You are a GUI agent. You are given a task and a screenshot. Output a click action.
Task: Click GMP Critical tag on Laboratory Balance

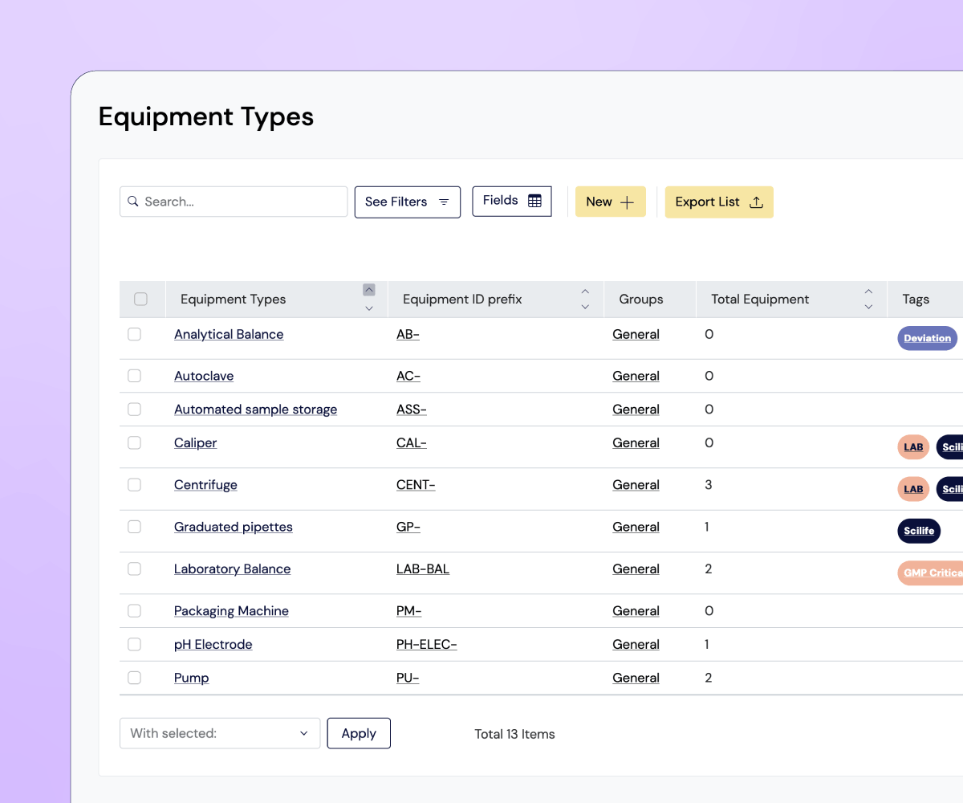click(931, 573)
